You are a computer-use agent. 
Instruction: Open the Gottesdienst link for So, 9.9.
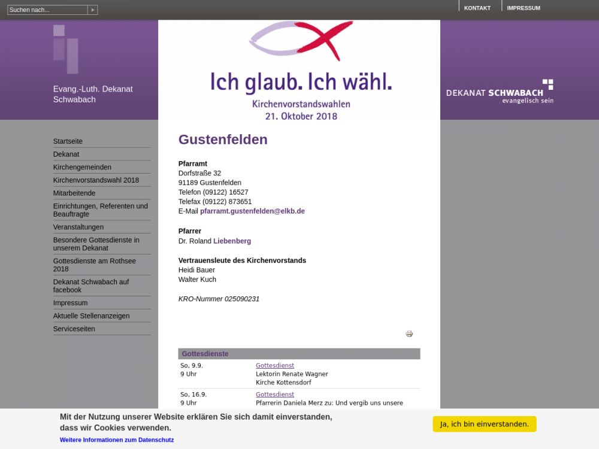[x=275, y=366]
